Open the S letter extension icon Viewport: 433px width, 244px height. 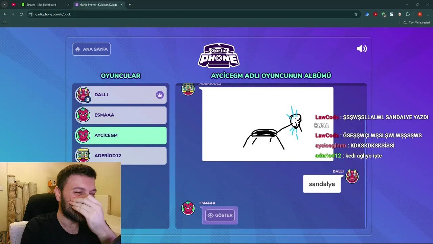[391, 14]
